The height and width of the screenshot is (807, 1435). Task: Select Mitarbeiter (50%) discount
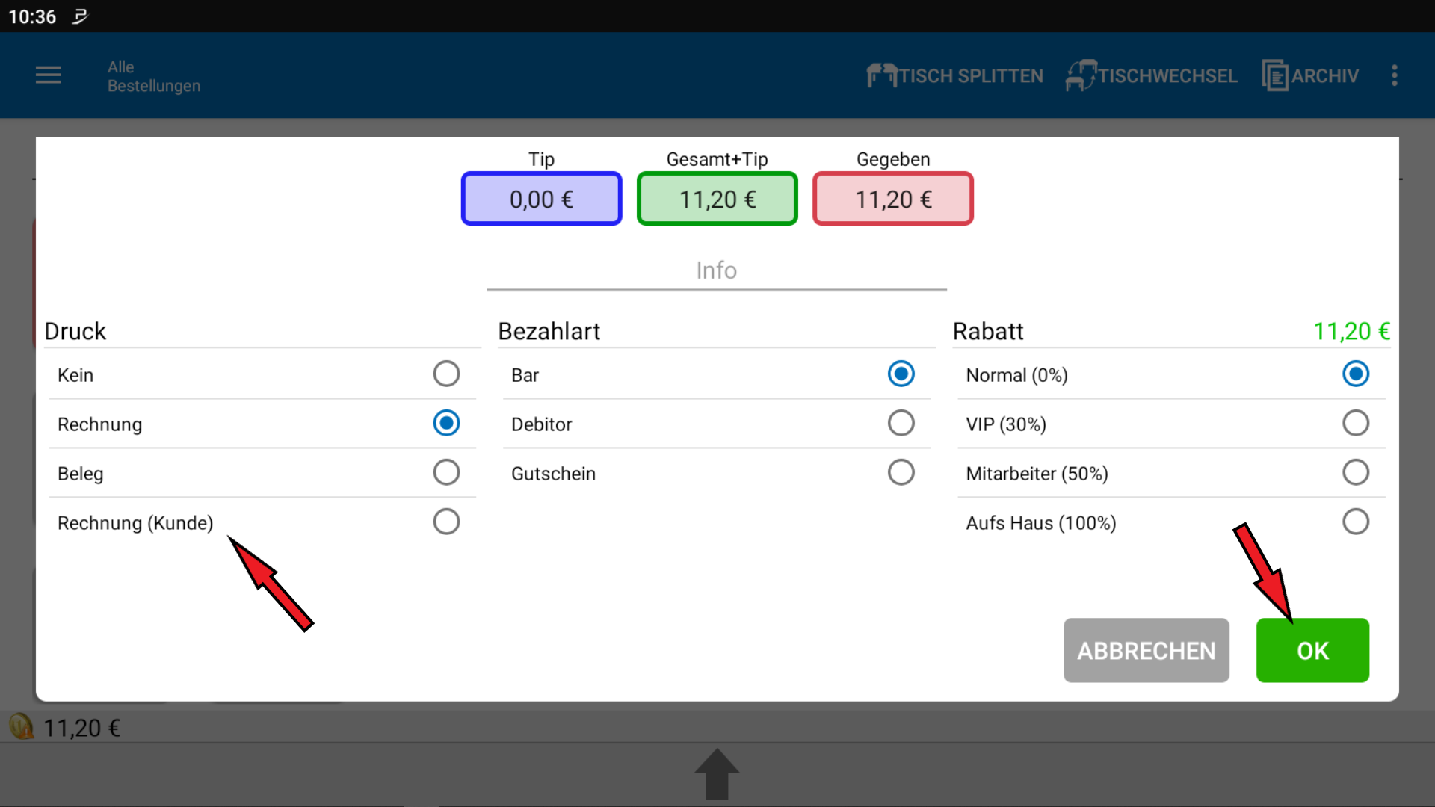[x=1355, y=472]
